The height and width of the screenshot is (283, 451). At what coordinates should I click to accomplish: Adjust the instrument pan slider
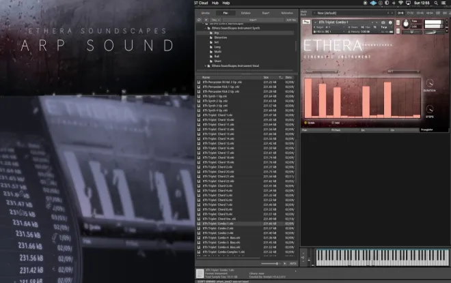412,32
